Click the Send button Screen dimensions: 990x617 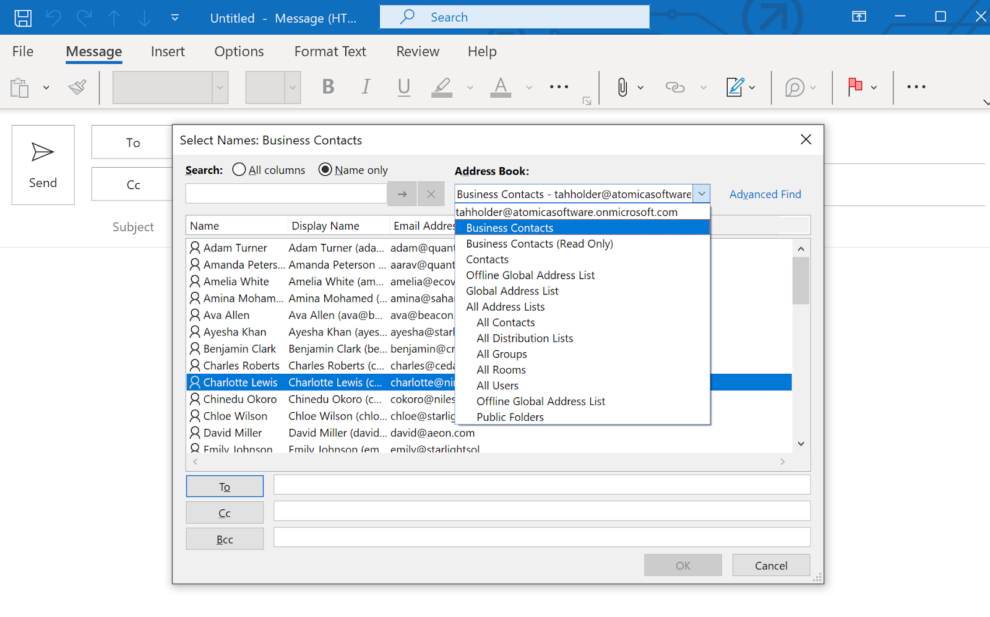pyautogui.click(x=43, y=165)
